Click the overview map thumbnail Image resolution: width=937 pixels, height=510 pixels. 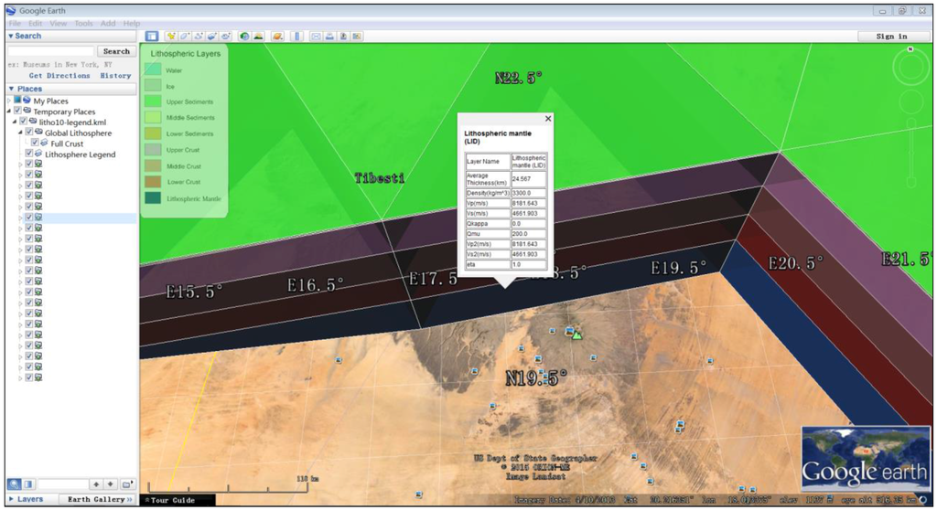click(867, 458)
